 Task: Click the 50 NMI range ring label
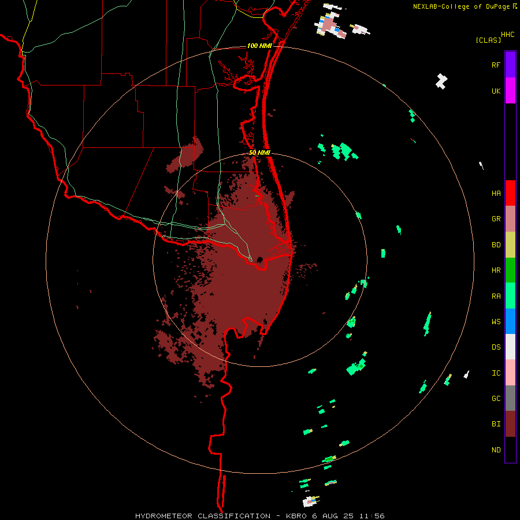coord(259,153)
